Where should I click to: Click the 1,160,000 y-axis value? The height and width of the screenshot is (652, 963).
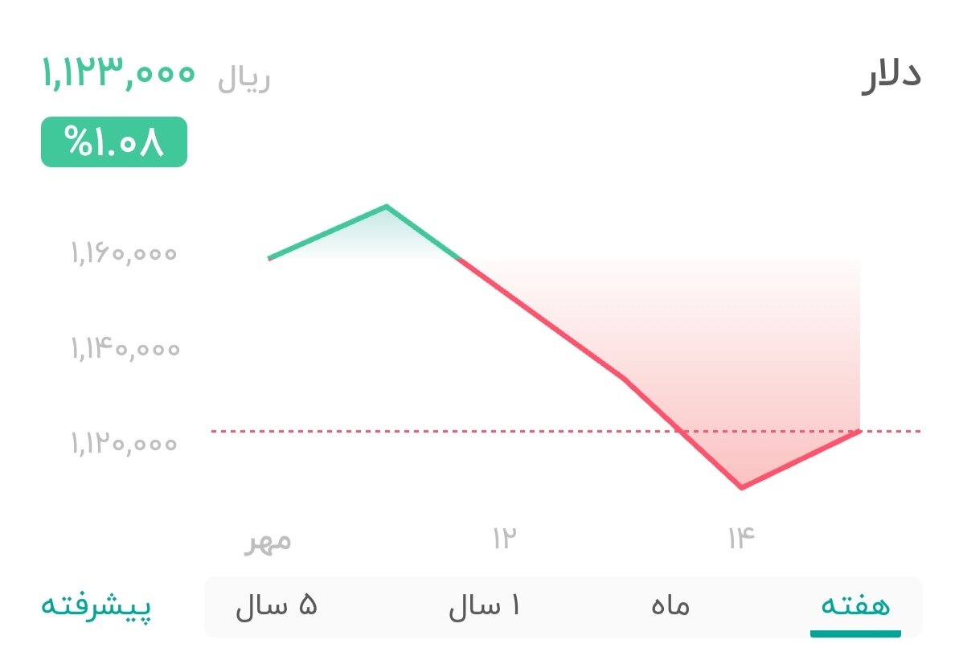coord(122,253)
